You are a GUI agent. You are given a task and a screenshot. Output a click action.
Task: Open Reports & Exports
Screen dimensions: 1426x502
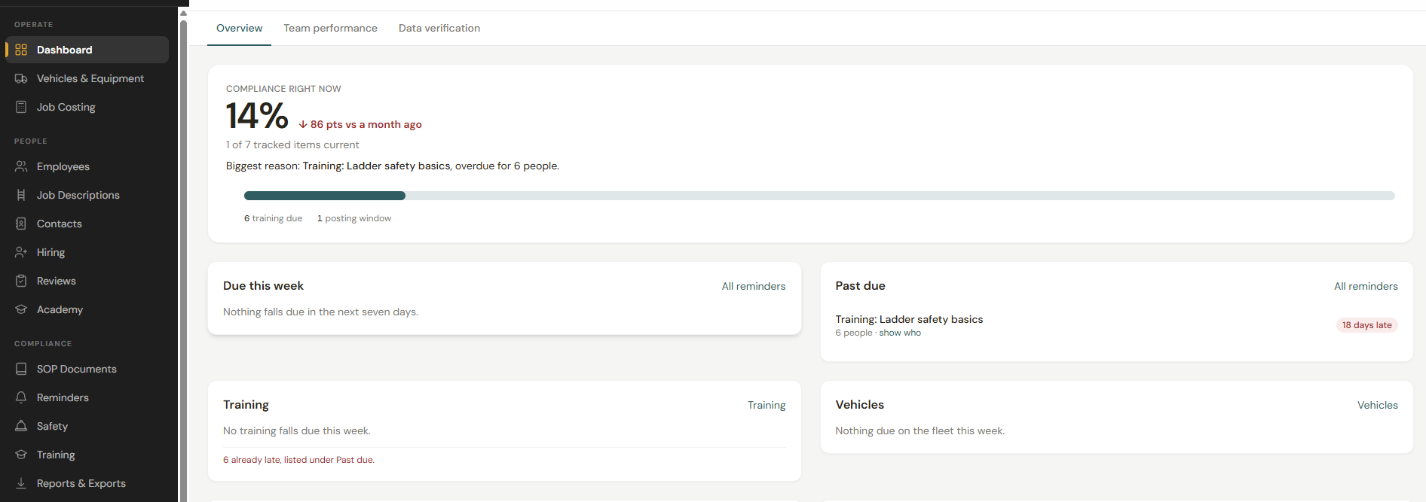pos(87,483)
